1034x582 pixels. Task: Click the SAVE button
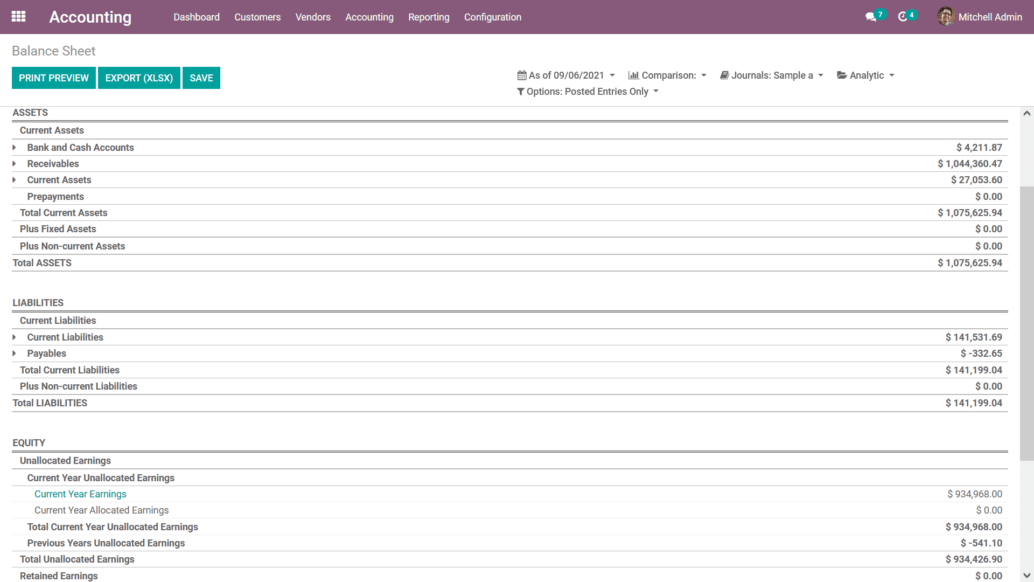(x=201, y=78)
